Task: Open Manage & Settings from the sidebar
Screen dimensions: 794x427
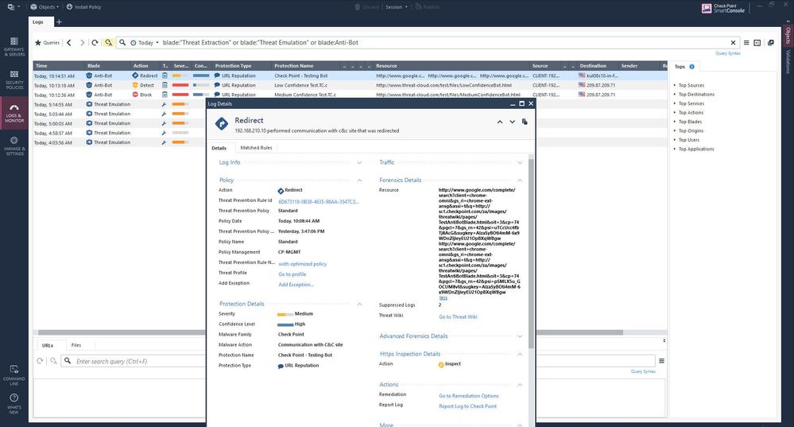Action: [14, 144]
